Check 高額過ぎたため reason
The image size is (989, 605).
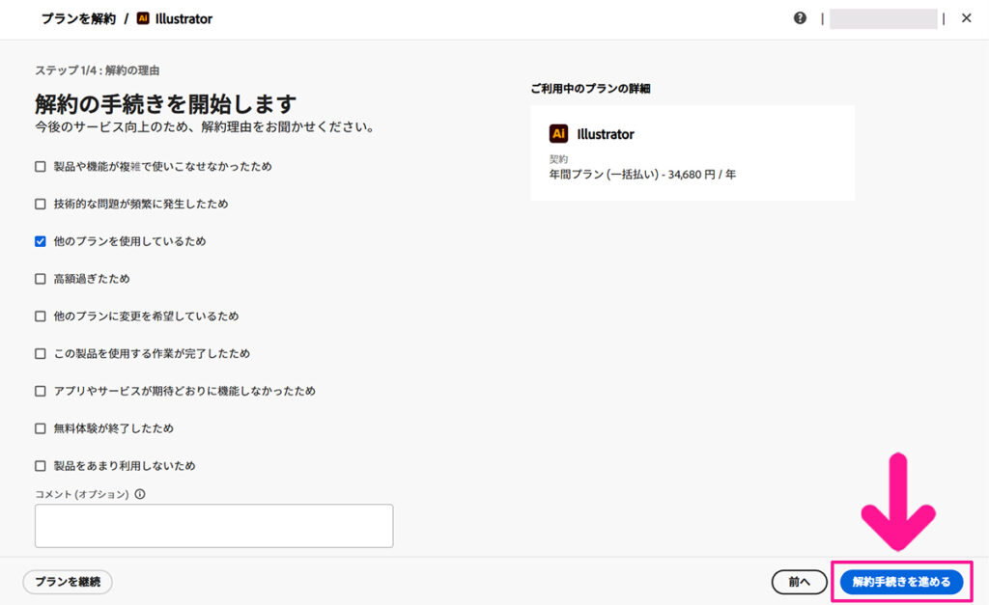click(40, 279)
